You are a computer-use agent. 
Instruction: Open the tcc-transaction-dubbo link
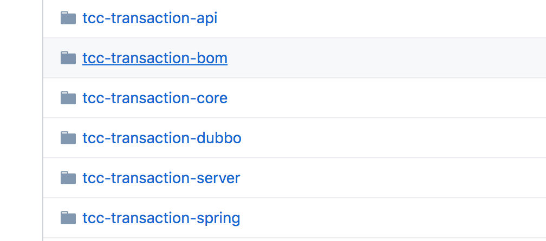tap(161, 138)
